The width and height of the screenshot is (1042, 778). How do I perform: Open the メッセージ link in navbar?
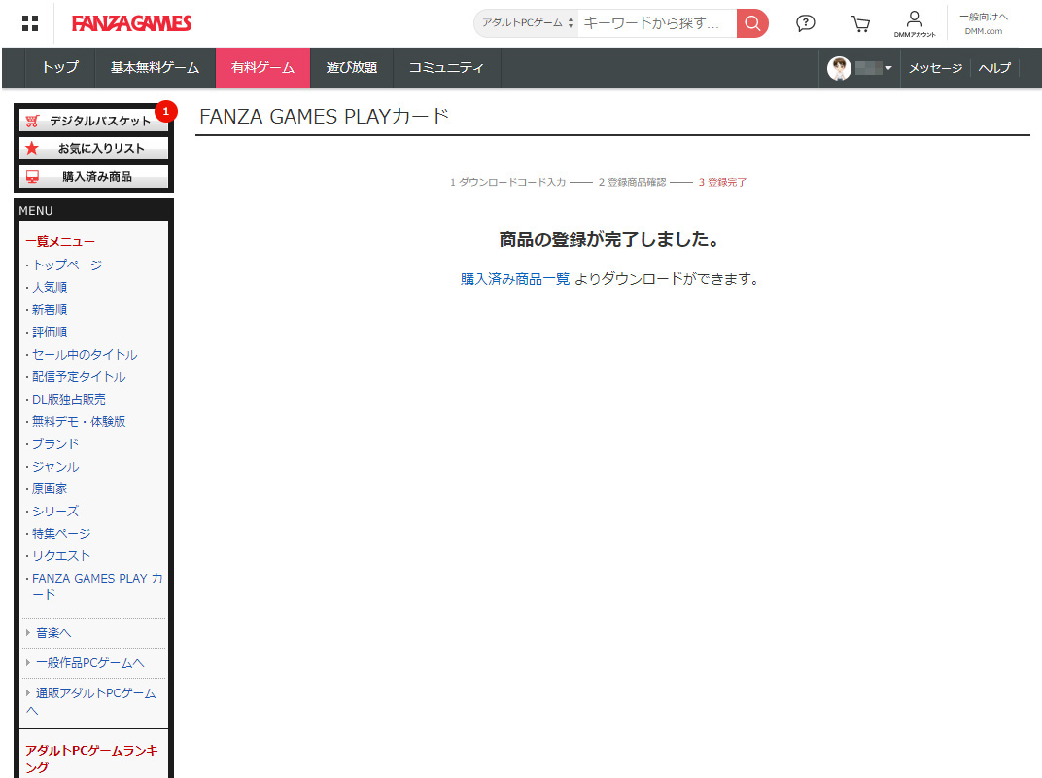click(x=935, y=68)
